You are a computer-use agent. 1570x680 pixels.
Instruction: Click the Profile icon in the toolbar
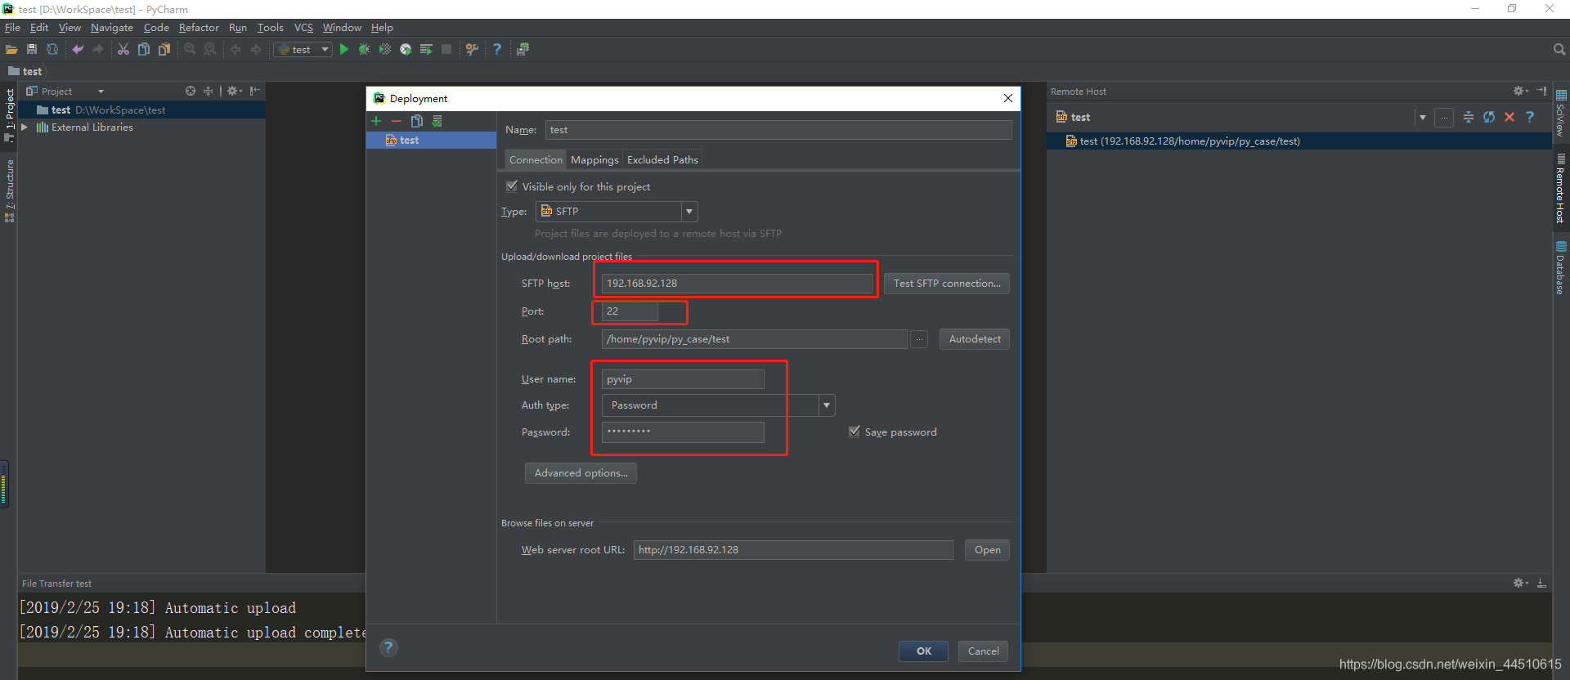coord(406,50)
